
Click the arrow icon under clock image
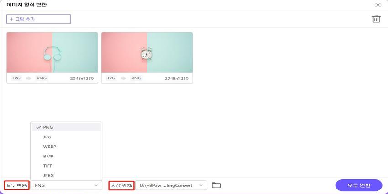click(123, 78)
